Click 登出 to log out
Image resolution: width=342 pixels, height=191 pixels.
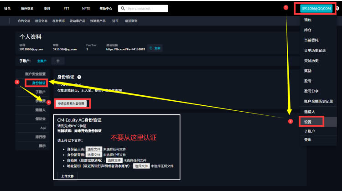click(308, 140)
